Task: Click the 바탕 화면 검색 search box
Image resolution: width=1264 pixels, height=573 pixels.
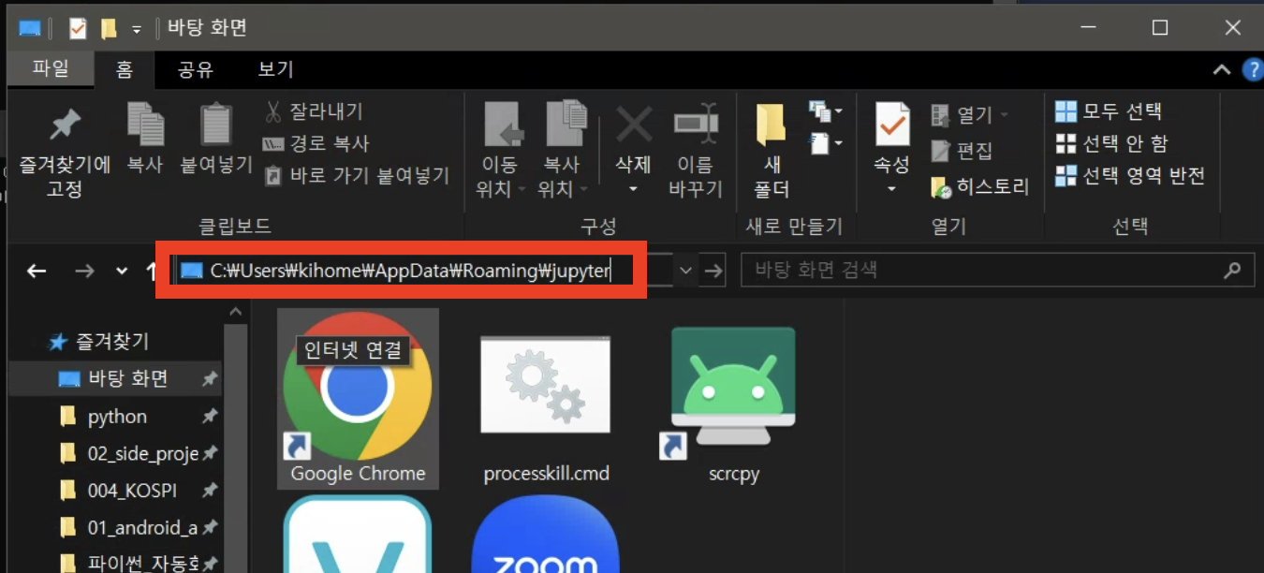Action: pos(996,271)
